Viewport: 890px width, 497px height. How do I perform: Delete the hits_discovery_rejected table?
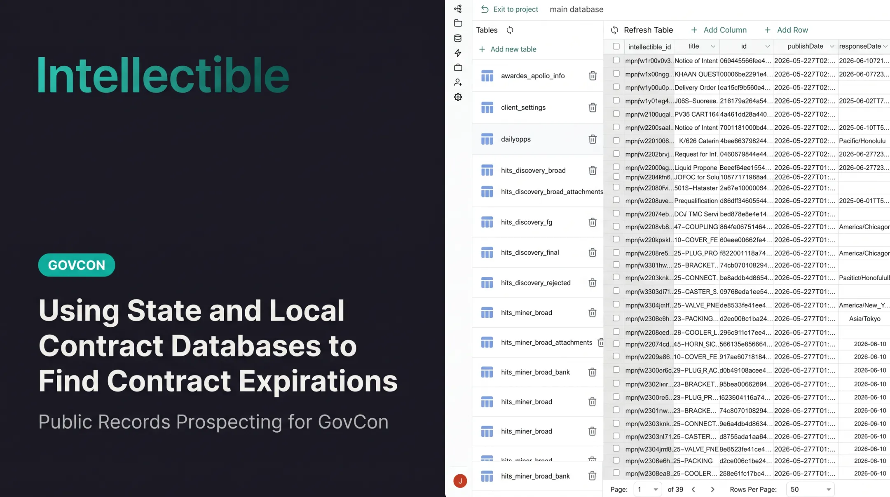(x=593, y=283)
